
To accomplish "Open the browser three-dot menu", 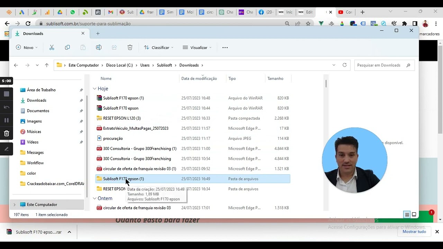I will pos(435,24).
